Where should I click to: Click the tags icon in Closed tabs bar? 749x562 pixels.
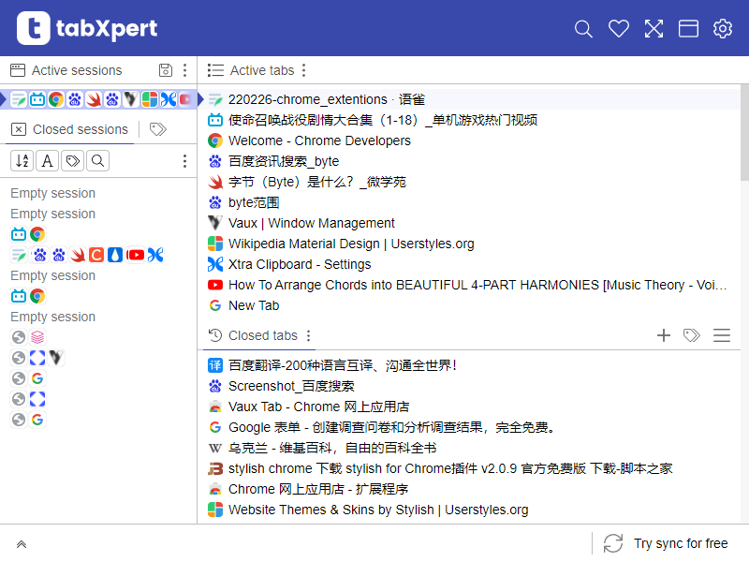[x=692, y=335]
